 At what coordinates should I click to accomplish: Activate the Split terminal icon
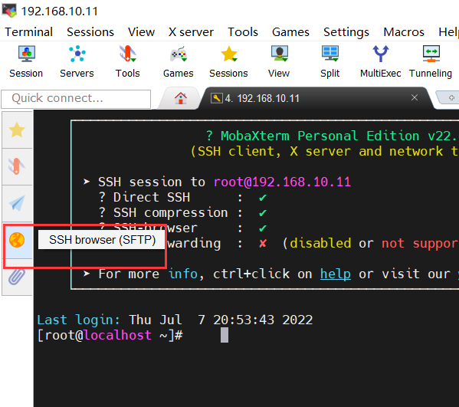point(330,62)
